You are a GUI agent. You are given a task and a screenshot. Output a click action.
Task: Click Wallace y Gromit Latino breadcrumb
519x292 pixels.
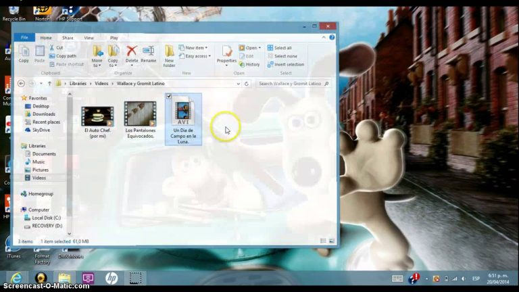[141, 83]
